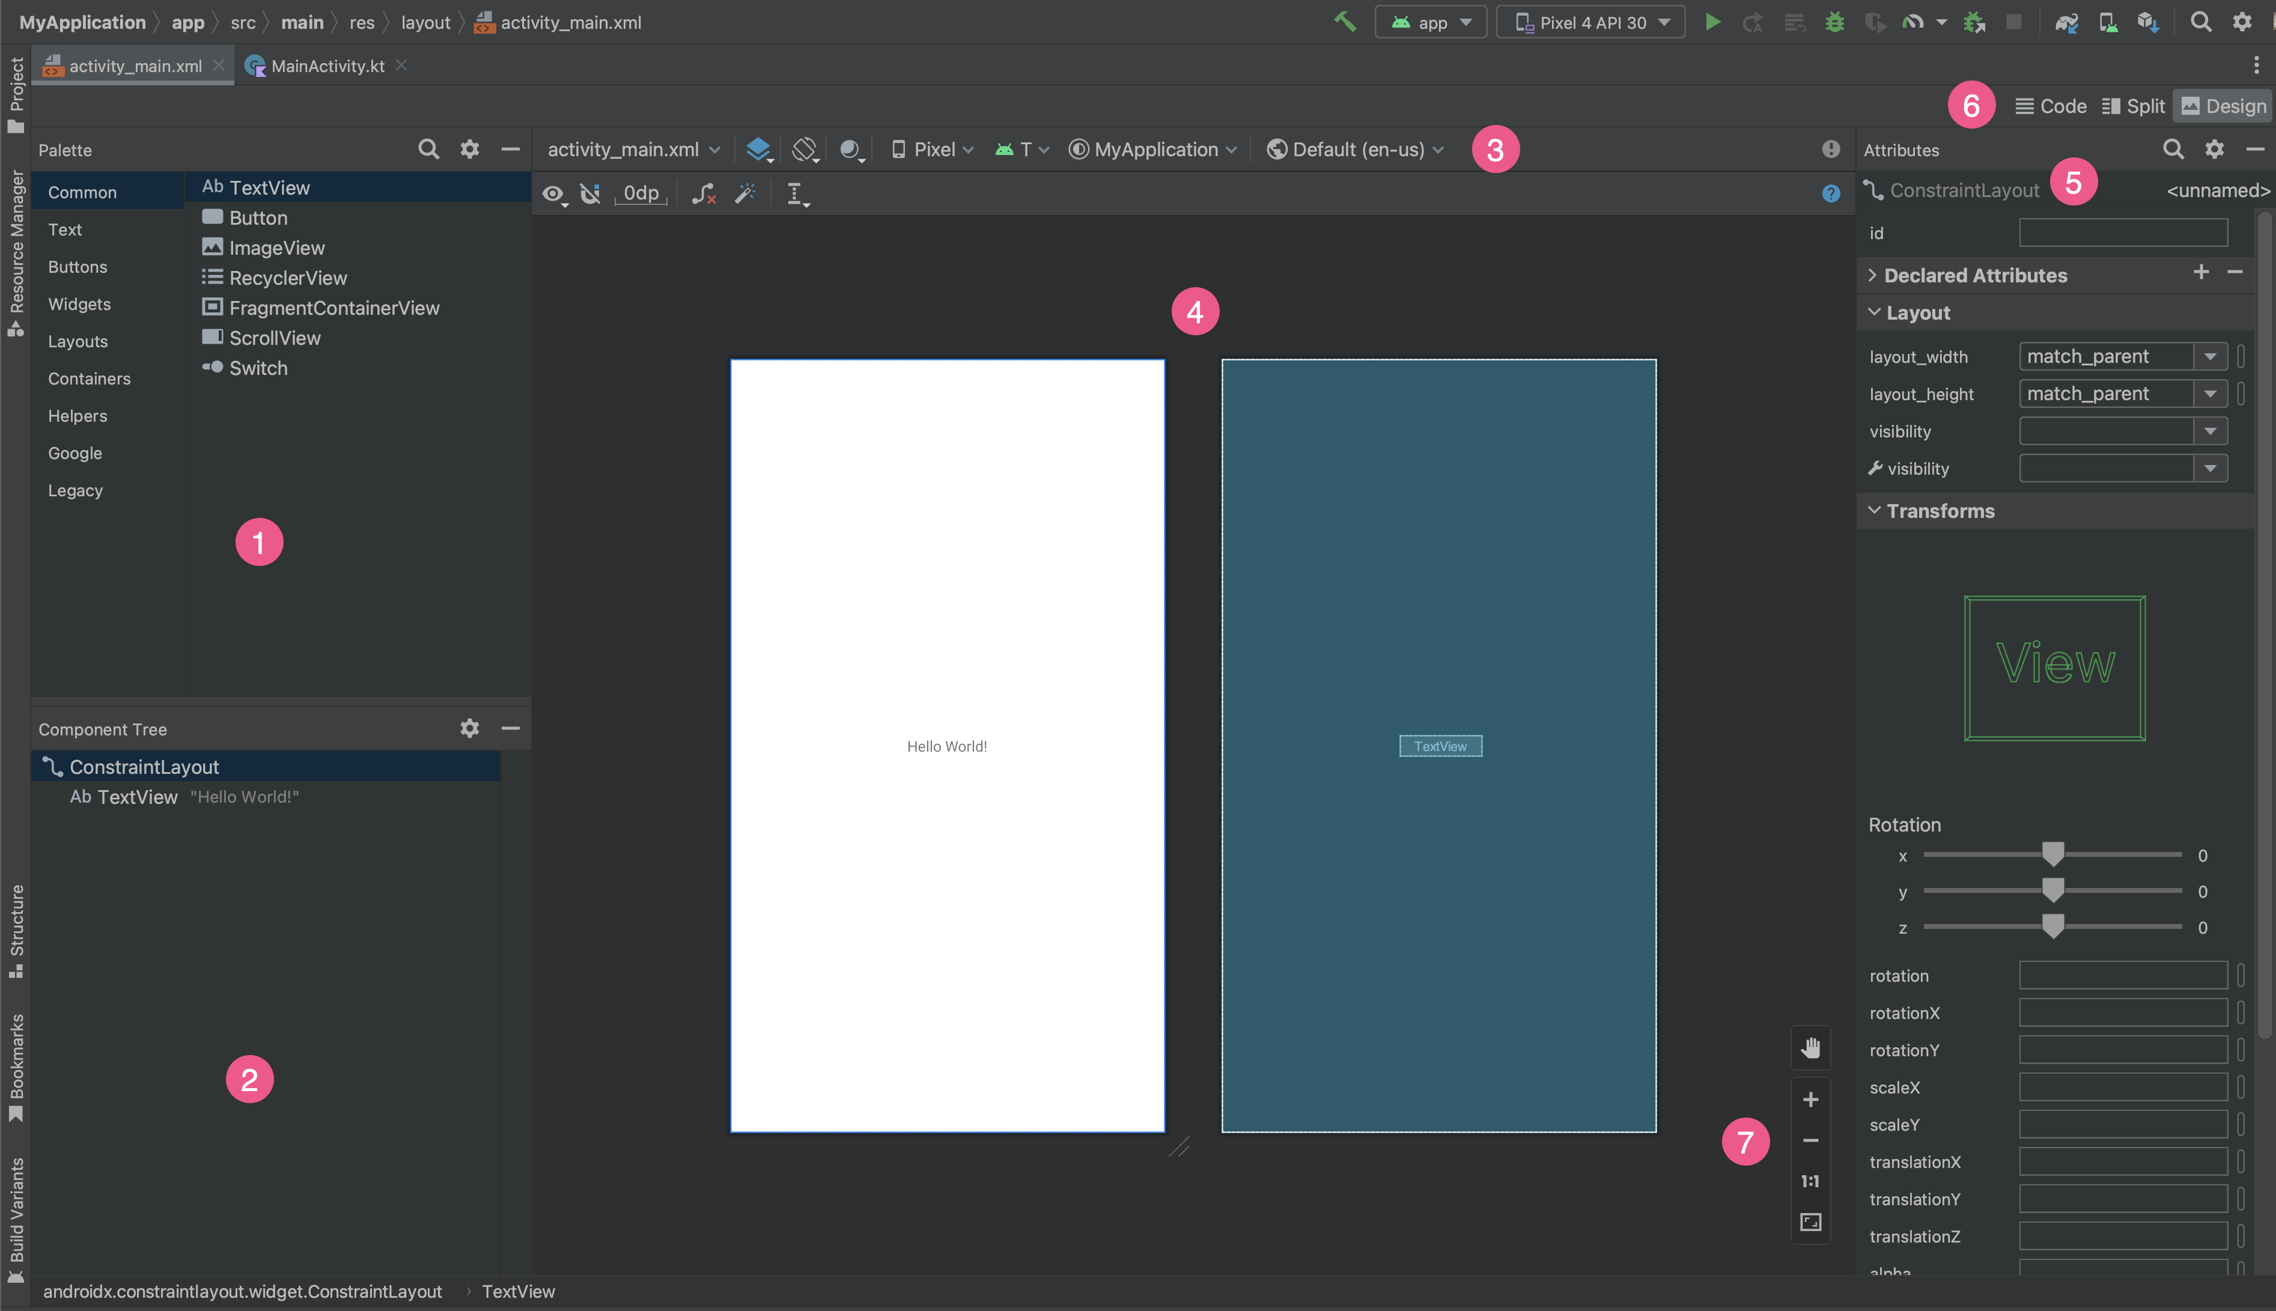Click the Error/Warning indicators icon
2276x1311 pixels.
tap(1831, 148)
